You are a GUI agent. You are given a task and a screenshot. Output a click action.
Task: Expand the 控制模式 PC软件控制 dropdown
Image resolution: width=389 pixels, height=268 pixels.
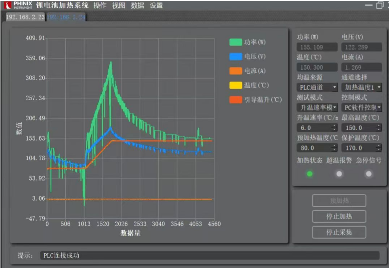(361, 107)
